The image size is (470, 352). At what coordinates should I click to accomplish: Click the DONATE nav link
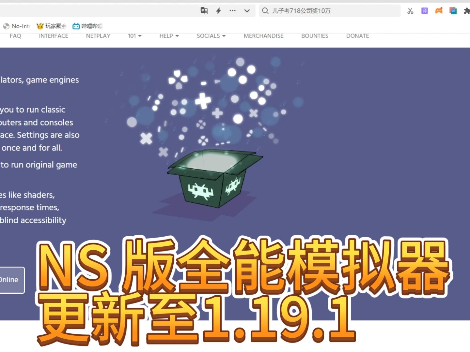tap(358, 36)
